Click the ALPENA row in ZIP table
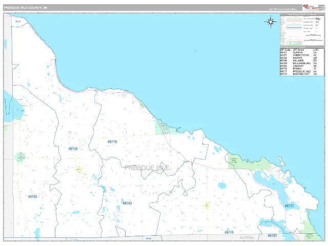The width and height of the screenshot is (328, 246). [299, 52]
